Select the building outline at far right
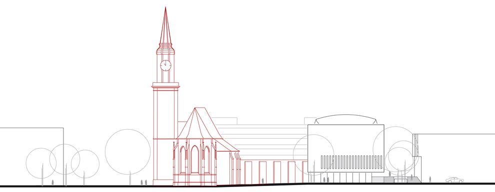Viewport: 495px width, 192px height. coord(454,158)
